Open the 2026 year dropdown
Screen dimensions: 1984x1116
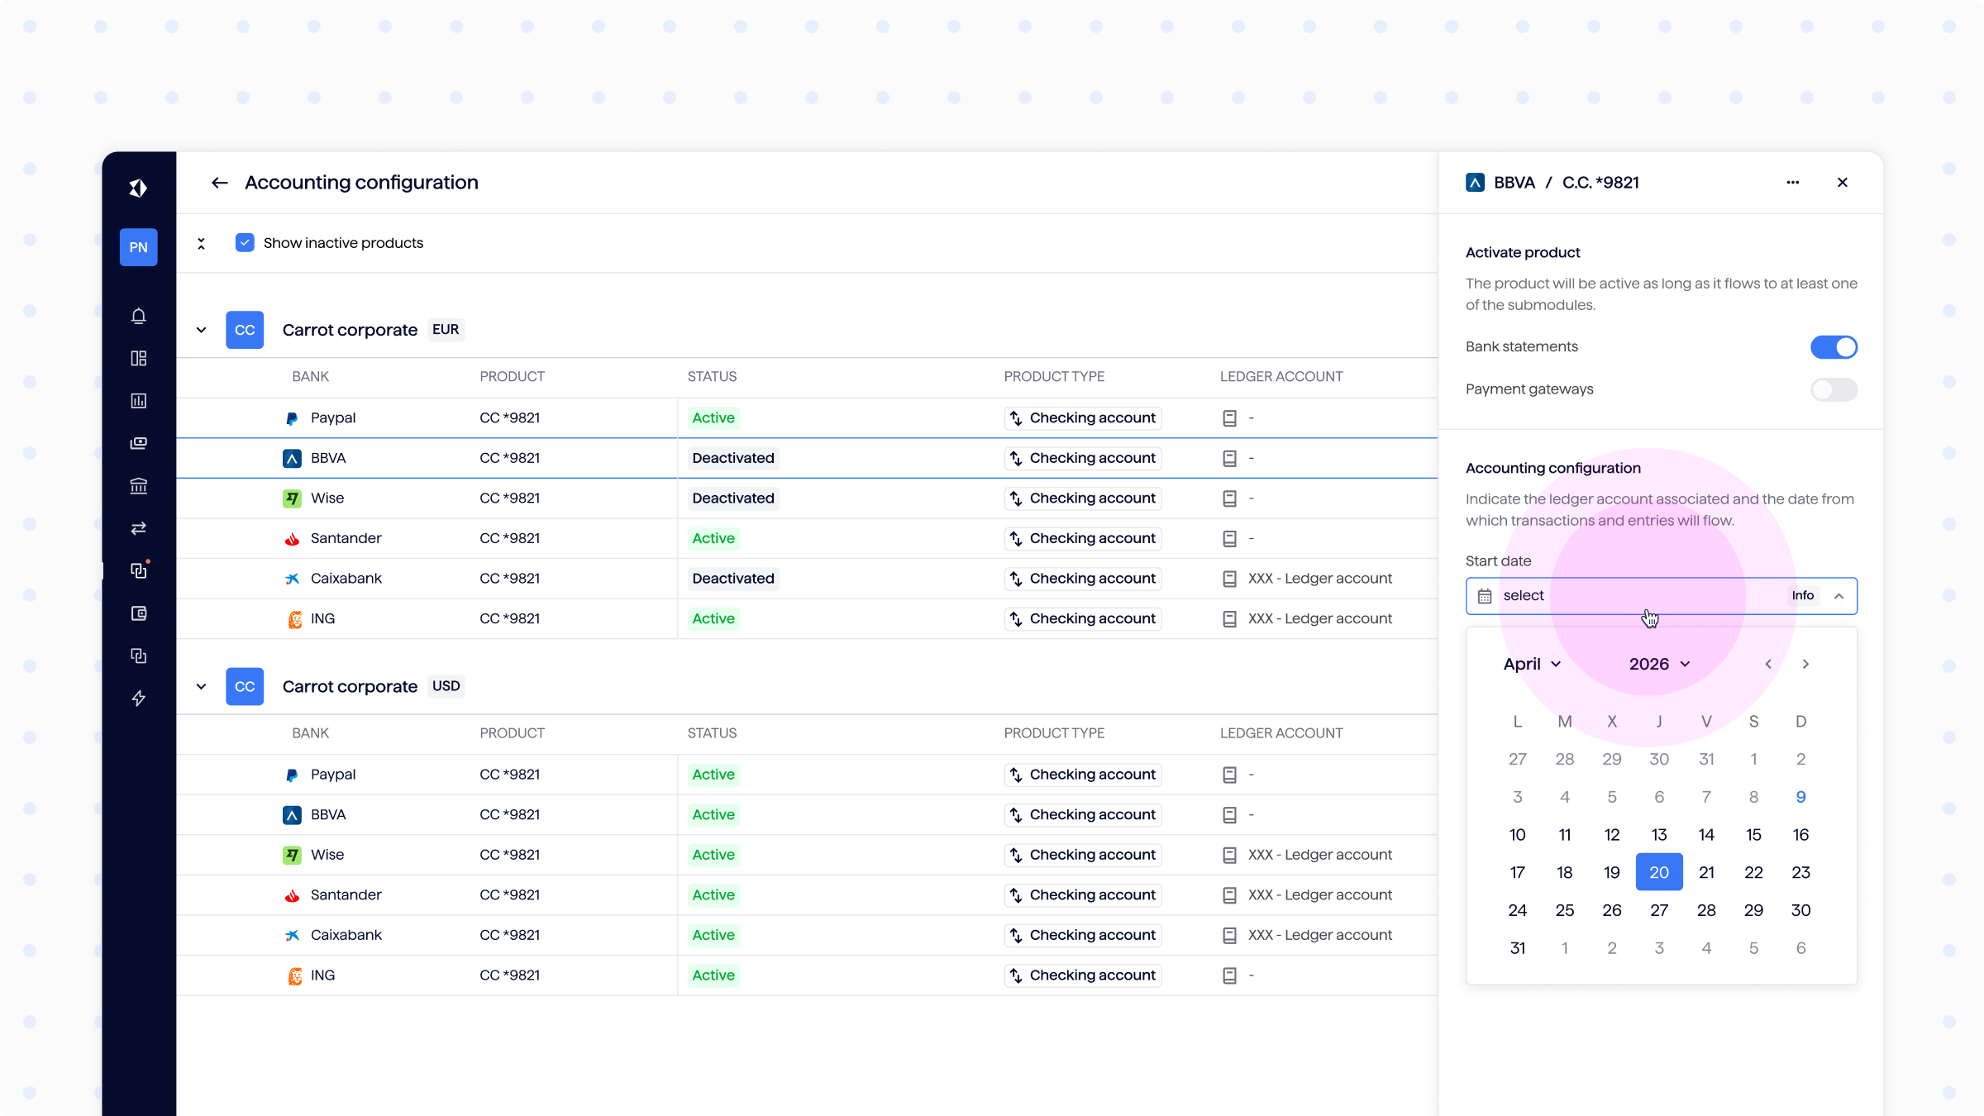1659,664
